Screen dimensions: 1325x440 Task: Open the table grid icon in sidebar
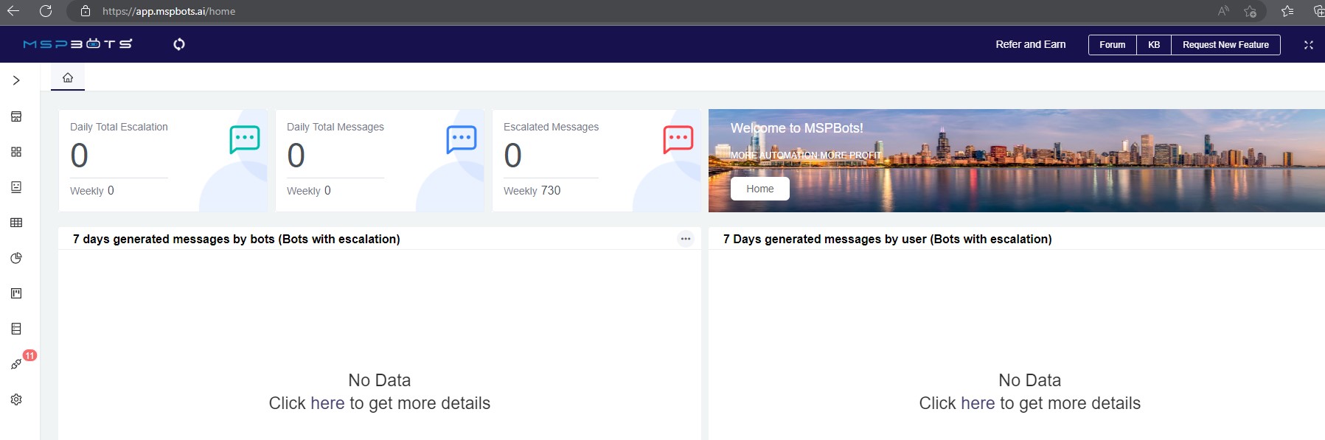click(x=16, y=223)
